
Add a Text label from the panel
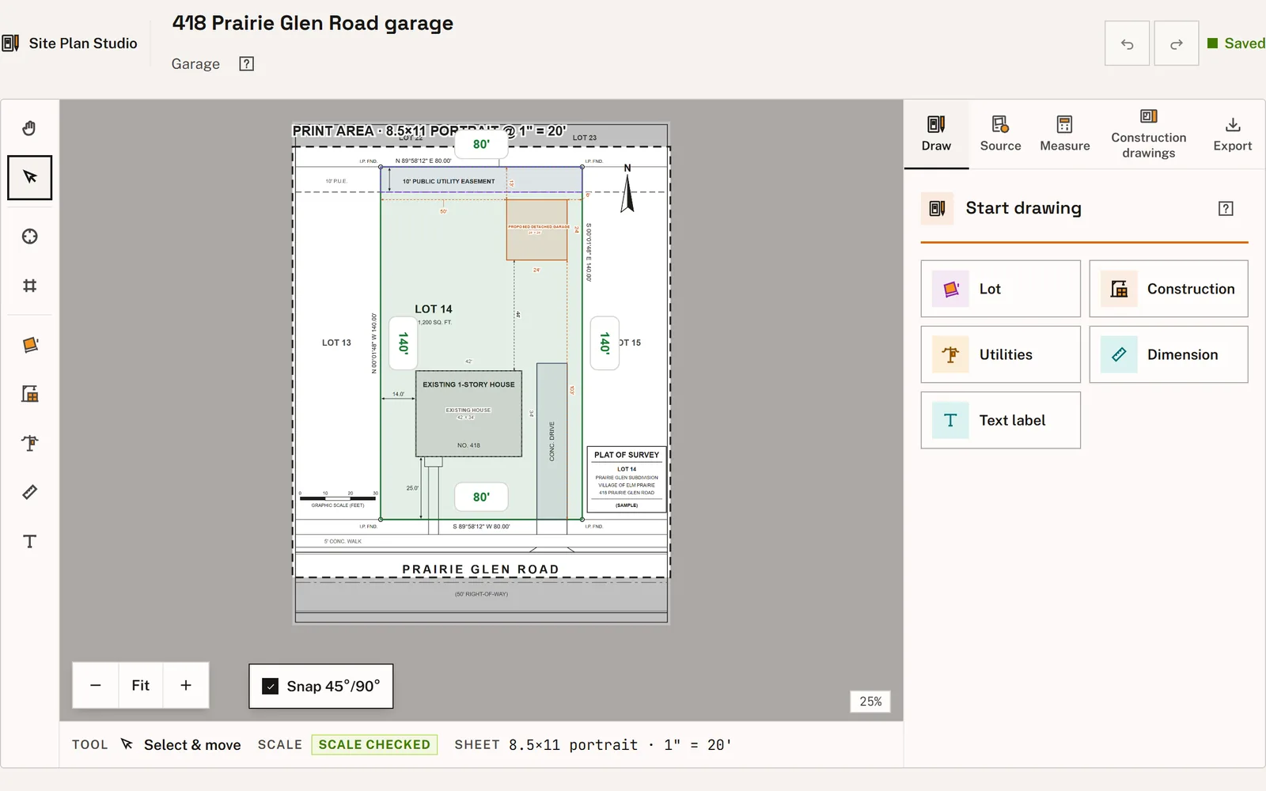[x=1000, y=420]
